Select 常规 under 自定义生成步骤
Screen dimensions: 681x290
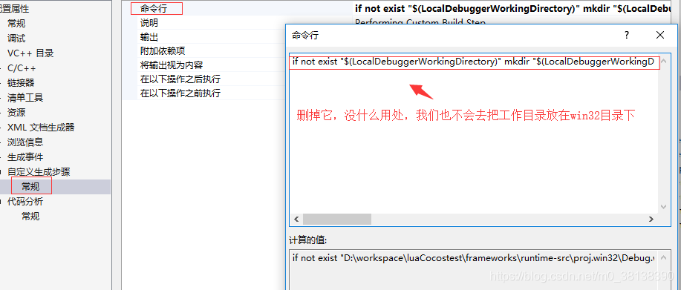(x=31, y=187)
